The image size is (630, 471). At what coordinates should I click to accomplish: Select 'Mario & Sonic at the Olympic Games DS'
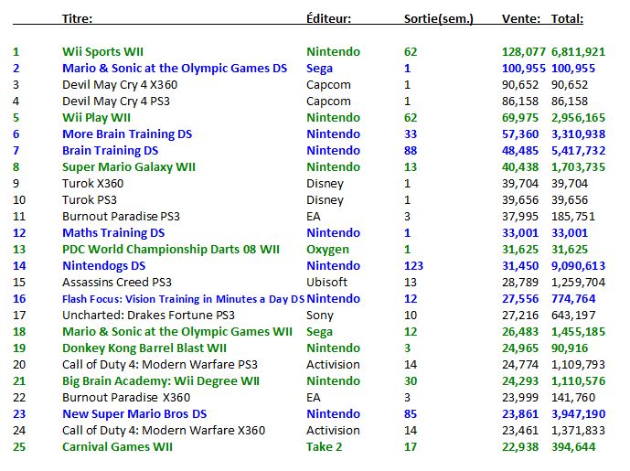pos(175,69)
